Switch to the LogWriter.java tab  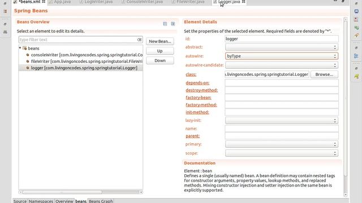click(96, 2)
